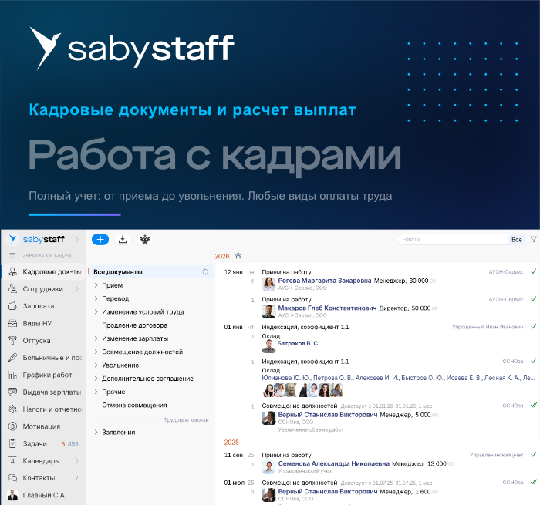
Task: Expand the Увольнение category
Action: click(x=96, y=365)
